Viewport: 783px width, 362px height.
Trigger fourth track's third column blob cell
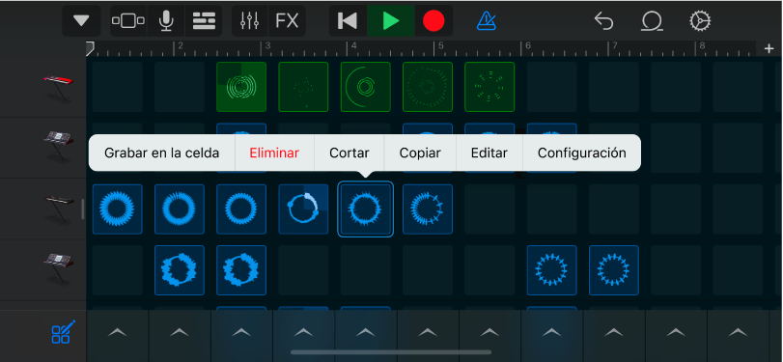click(x=241, y=270)
